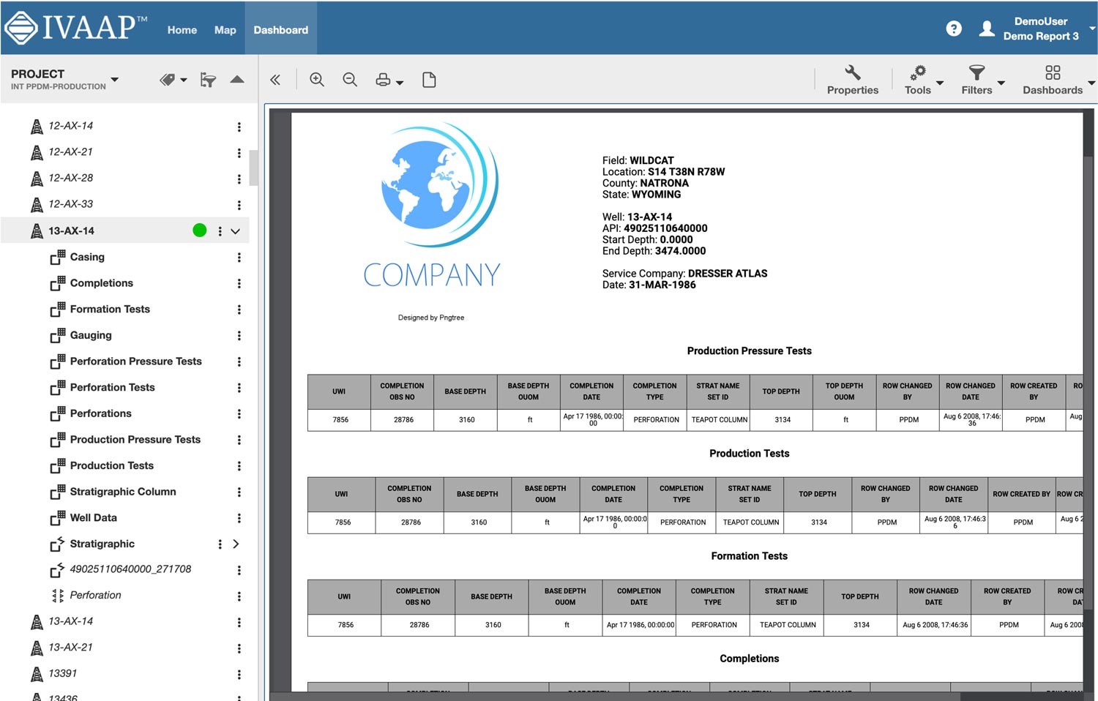This screenshot has height=701, width=1098.
Task: Click the user profile icon
Action: tap(987, 29)
